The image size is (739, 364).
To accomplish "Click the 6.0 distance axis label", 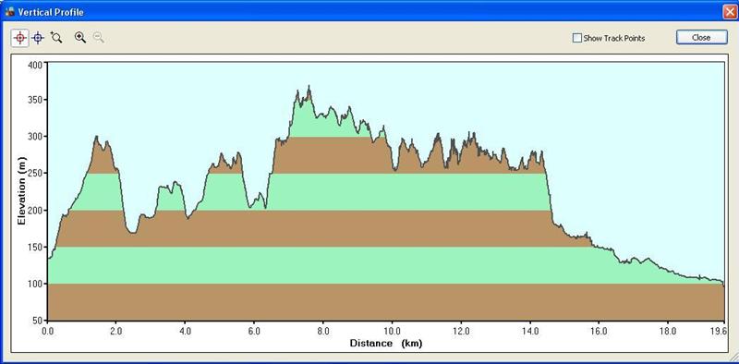I will point(254,331).
